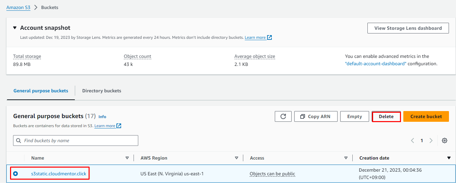Go to next page arrow
Screen dimensions: 456x183
coord(431,141)
